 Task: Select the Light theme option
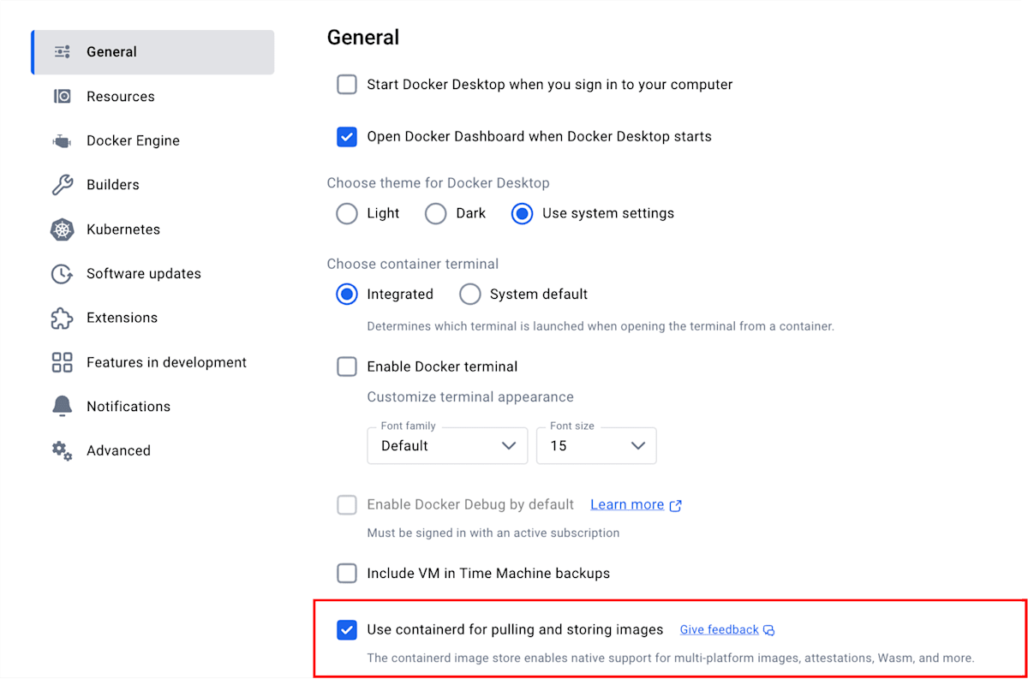pyautogui.click(x=347, y=213)
